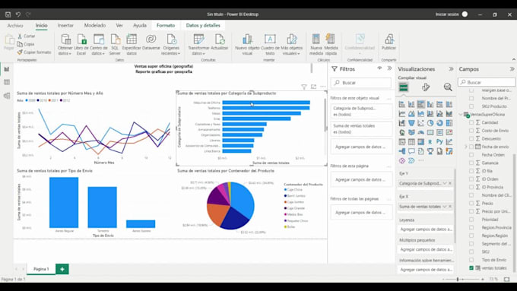Click the Undo arrow in title bar
The width and height of the screenshot is (517, 291).
(18, 14)
